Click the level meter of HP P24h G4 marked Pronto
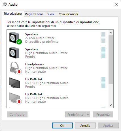The height and width of the screenshot is (131, 121). pos(103,83)
